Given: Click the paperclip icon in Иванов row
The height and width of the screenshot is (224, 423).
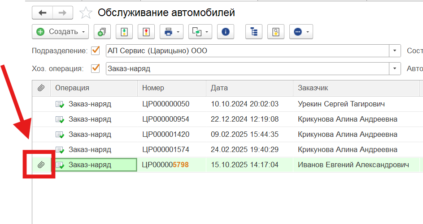Looking at the screenshot, I should (x=41, y=165).
